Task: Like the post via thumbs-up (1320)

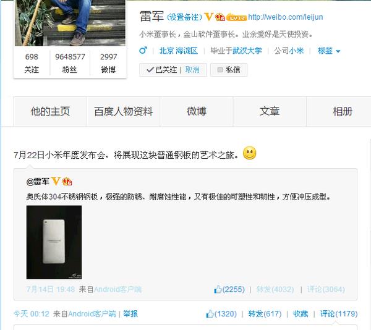Action: 221,314
